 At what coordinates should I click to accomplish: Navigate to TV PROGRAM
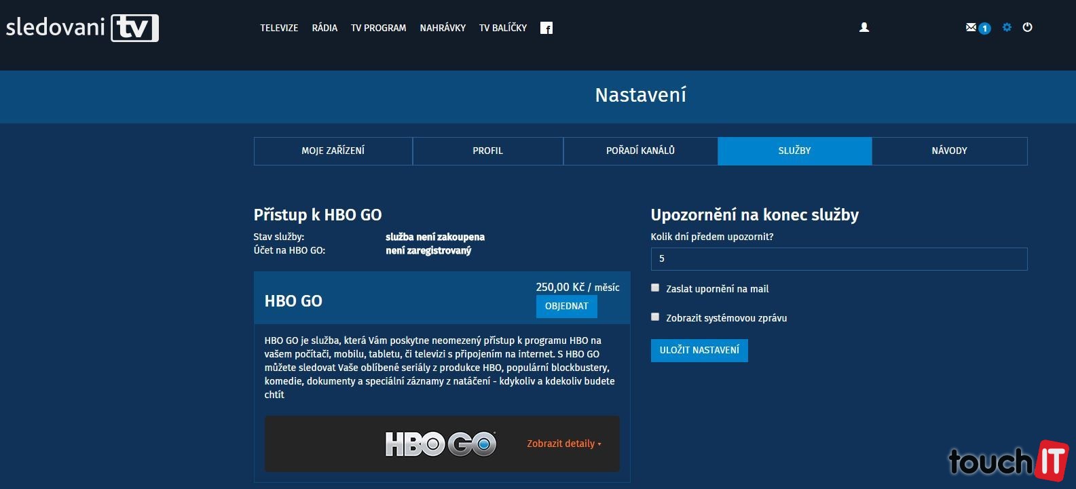point(378,28)
